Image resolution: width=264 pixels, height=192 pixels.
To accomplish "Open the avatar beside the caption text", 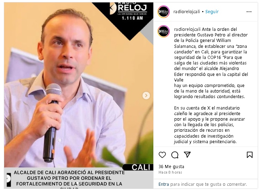I will coord(163,31).
